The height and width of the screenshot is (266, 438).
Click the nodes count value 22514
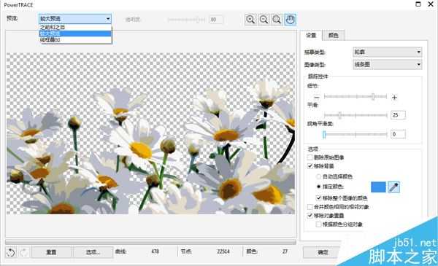click(223, 251)
